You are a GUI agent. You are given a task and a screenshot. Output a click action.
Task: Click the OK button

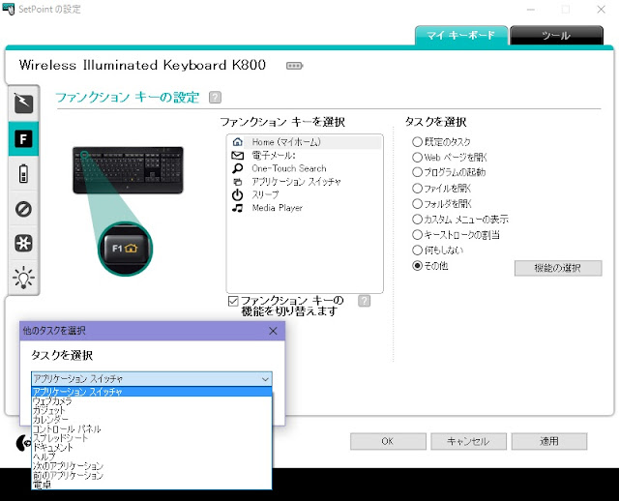coord(388,441)
